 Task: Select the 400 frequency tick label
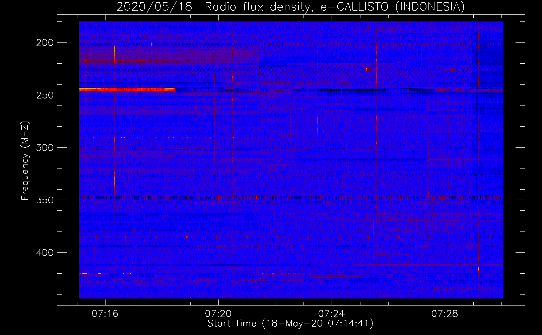(x=45, y=253)
